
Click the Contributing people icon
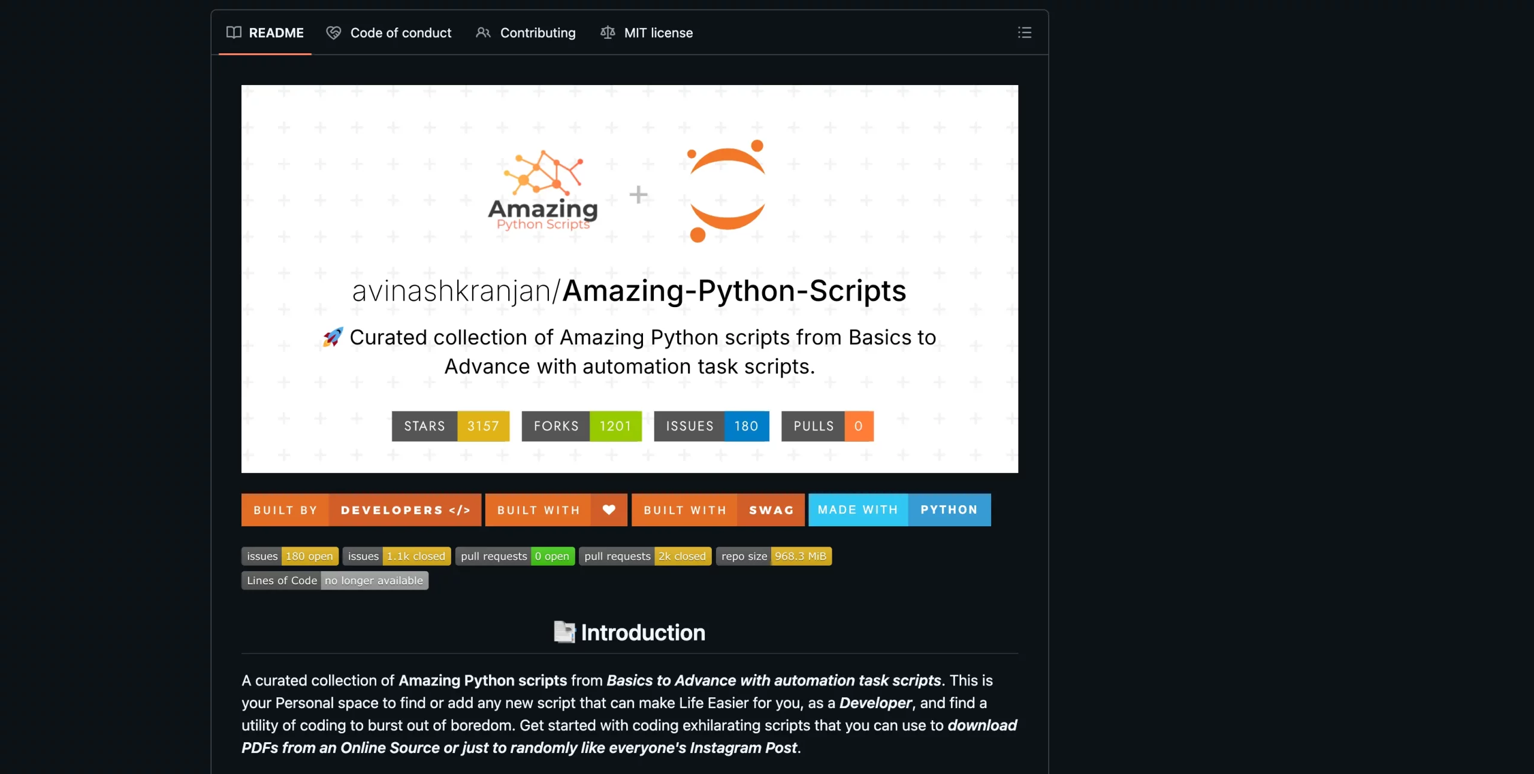click(x=483, y=32)
